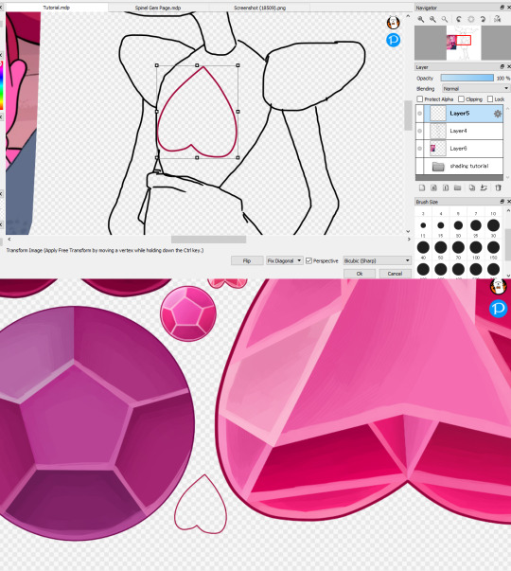The image size is (511, 571).
Task: Click the top-left transform handle
Action: click(x=157, y=65)
